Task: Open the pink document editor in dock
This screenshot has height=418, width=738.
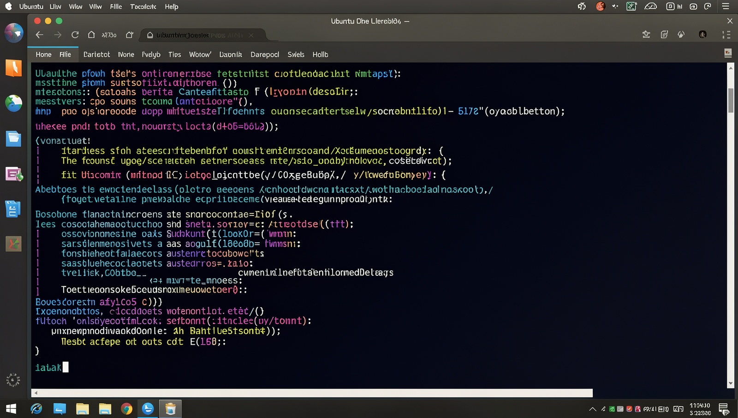Action: click(14, 174)
